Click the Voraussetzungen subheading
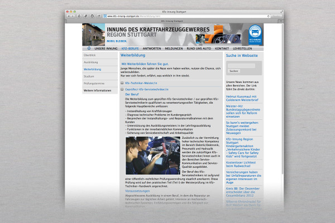This screenshot has width=335, height=223. point(137,191)
